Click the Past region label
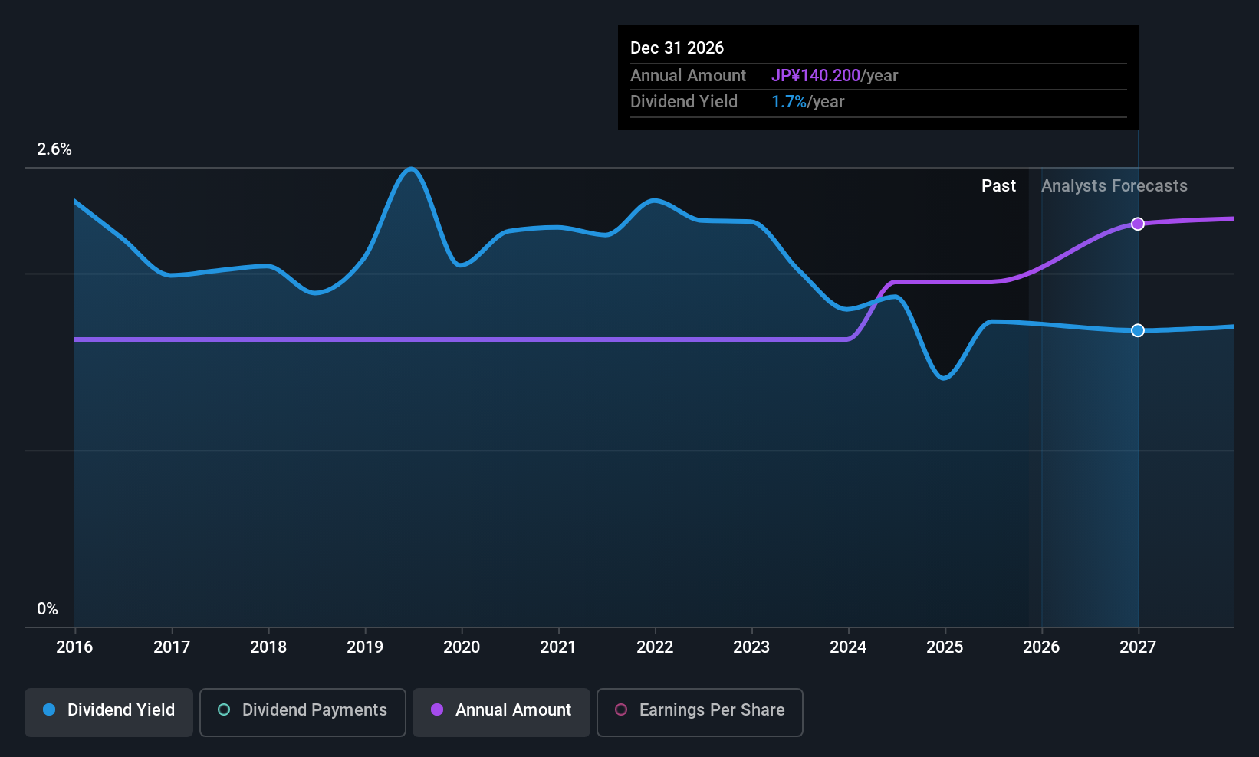Screen dimensions: 1259x757 [x=998, y=186]
